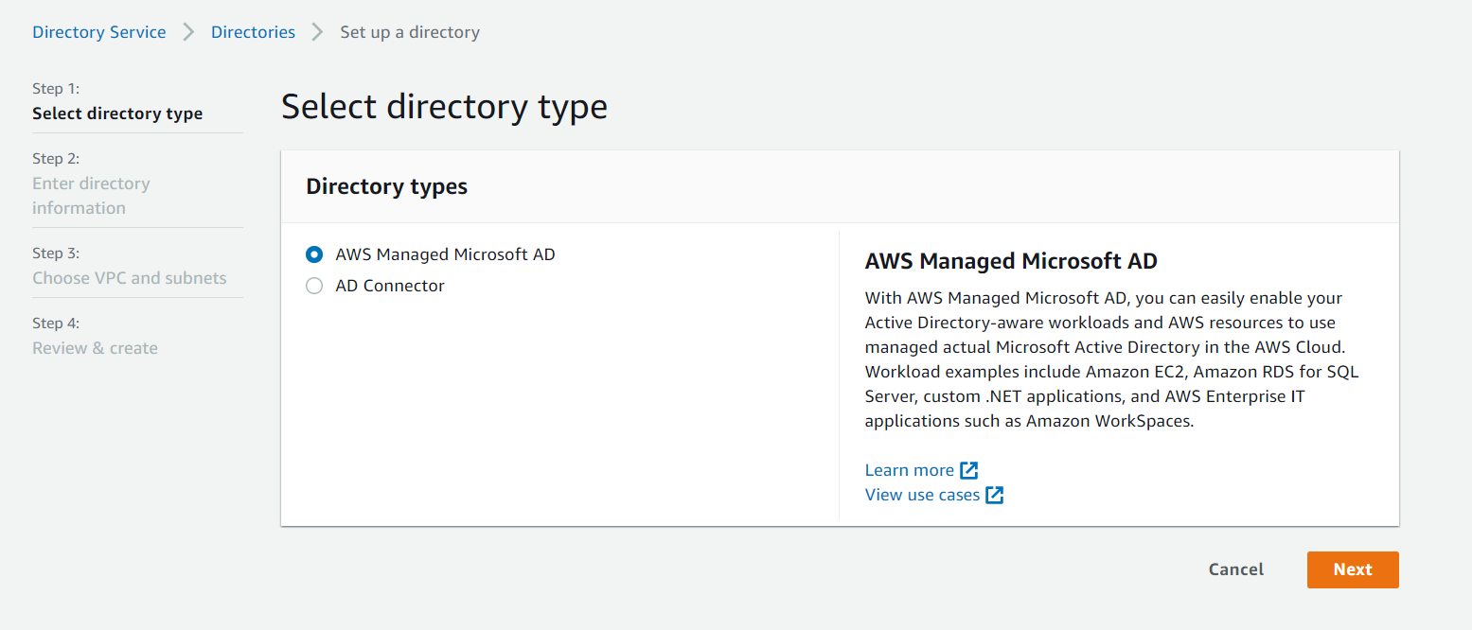Image resolution: width=1472 pixels, height=630 pixels.
Task: Click breadcrumb chevron after Directory Service
Action: tap(188, 32)
